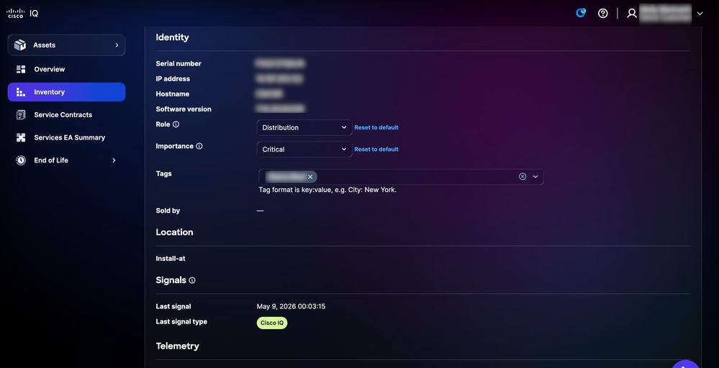
Task: Click the End of Life clock icon
Action: (x=21, y=160)
